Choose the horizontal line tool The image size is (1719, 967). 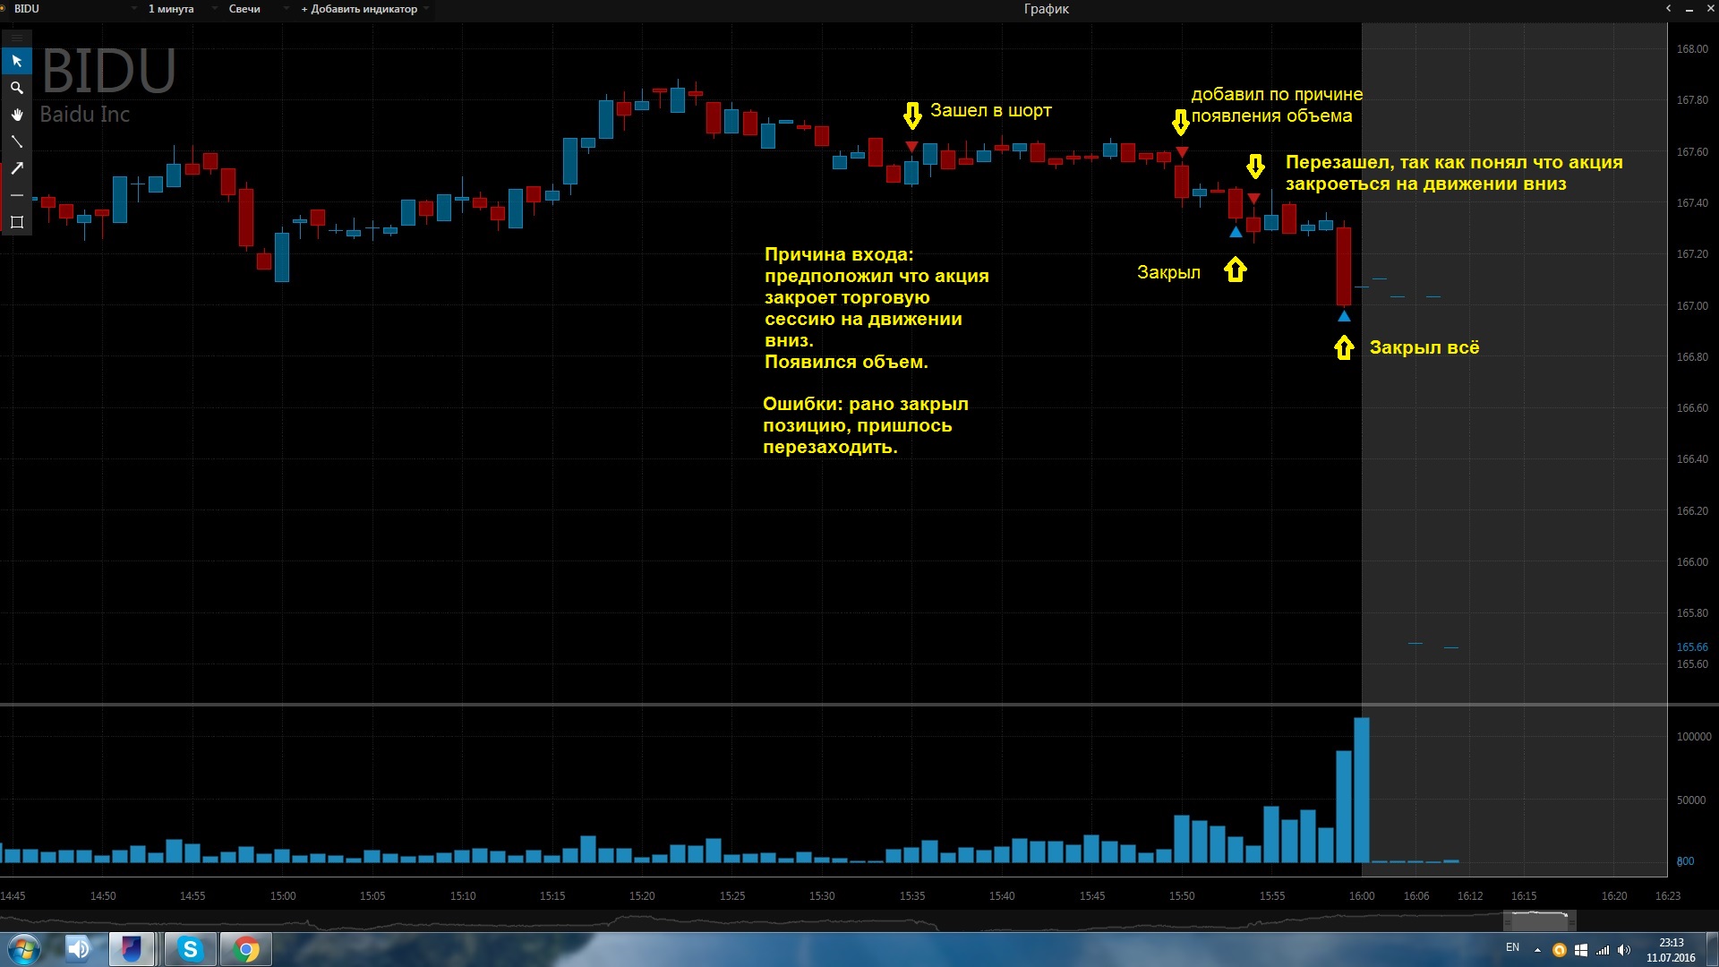pos(16,195)
